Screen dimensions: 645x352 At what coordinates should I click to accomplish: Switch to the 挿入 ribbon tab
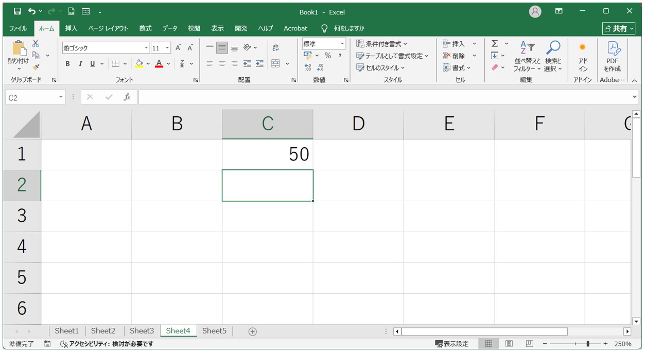71,28
